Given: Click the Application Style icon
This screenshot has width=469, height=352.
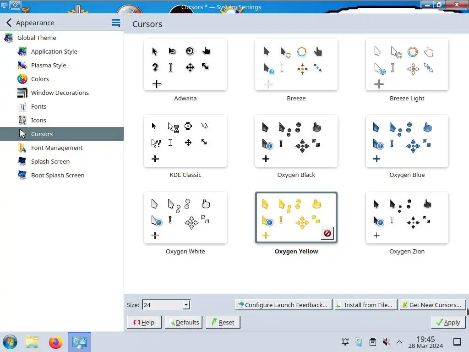Looking at the screenshot, I should tap(22, 51).
